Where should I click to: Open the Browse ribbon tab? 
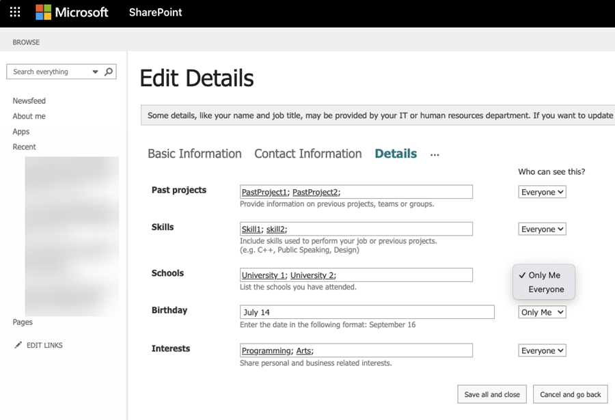pos(26,42)
